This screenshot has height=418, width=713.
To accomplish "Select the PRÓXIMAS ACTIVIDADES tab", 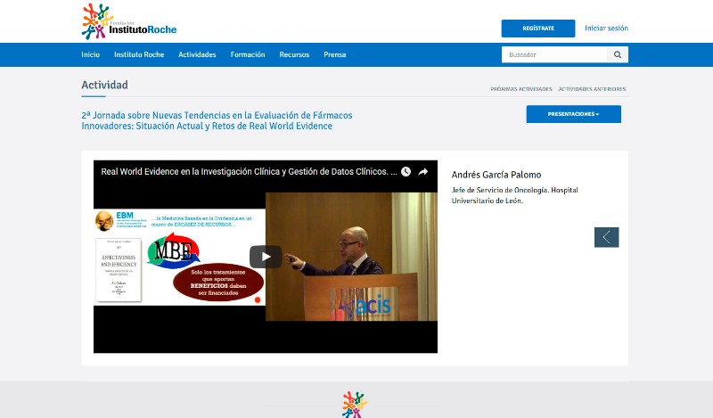I will pyautogui.click(x=521, y=89).
